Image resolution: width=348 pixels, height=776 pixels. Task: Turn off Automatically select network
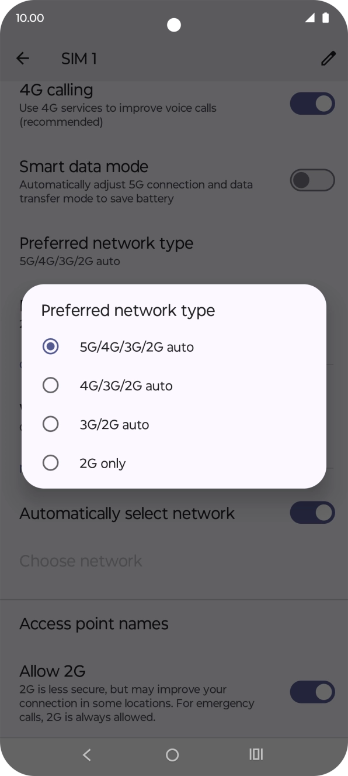click(312, 513)
